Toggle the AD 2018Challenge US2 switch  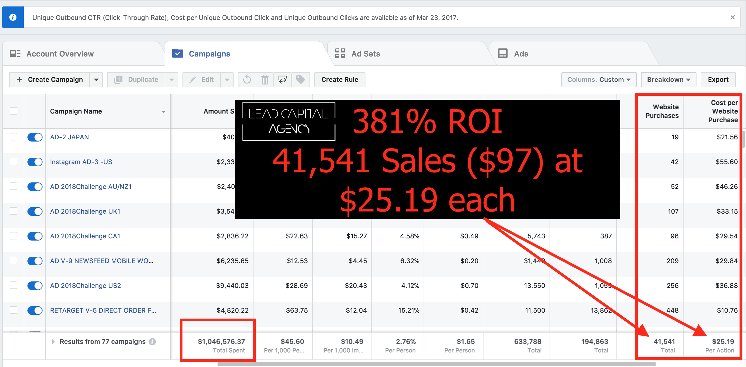click(x=35, y=286)
